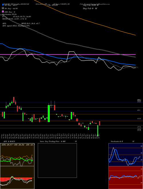Click the last red candlestick on the chart
The image size is (143, 189).
coord(100,123)
